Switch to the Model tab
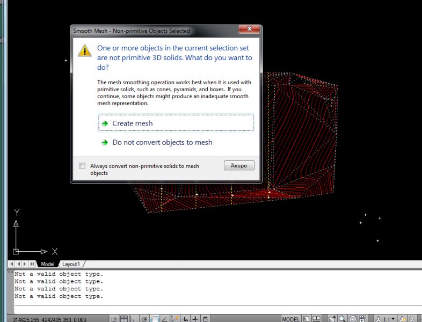This screenshot has height=322, width=422. click(x=48, y=264)
